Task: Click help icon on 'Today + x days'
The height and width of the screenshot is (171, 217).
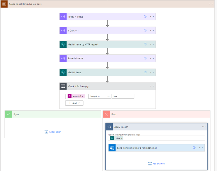Action: click(145, 16)
